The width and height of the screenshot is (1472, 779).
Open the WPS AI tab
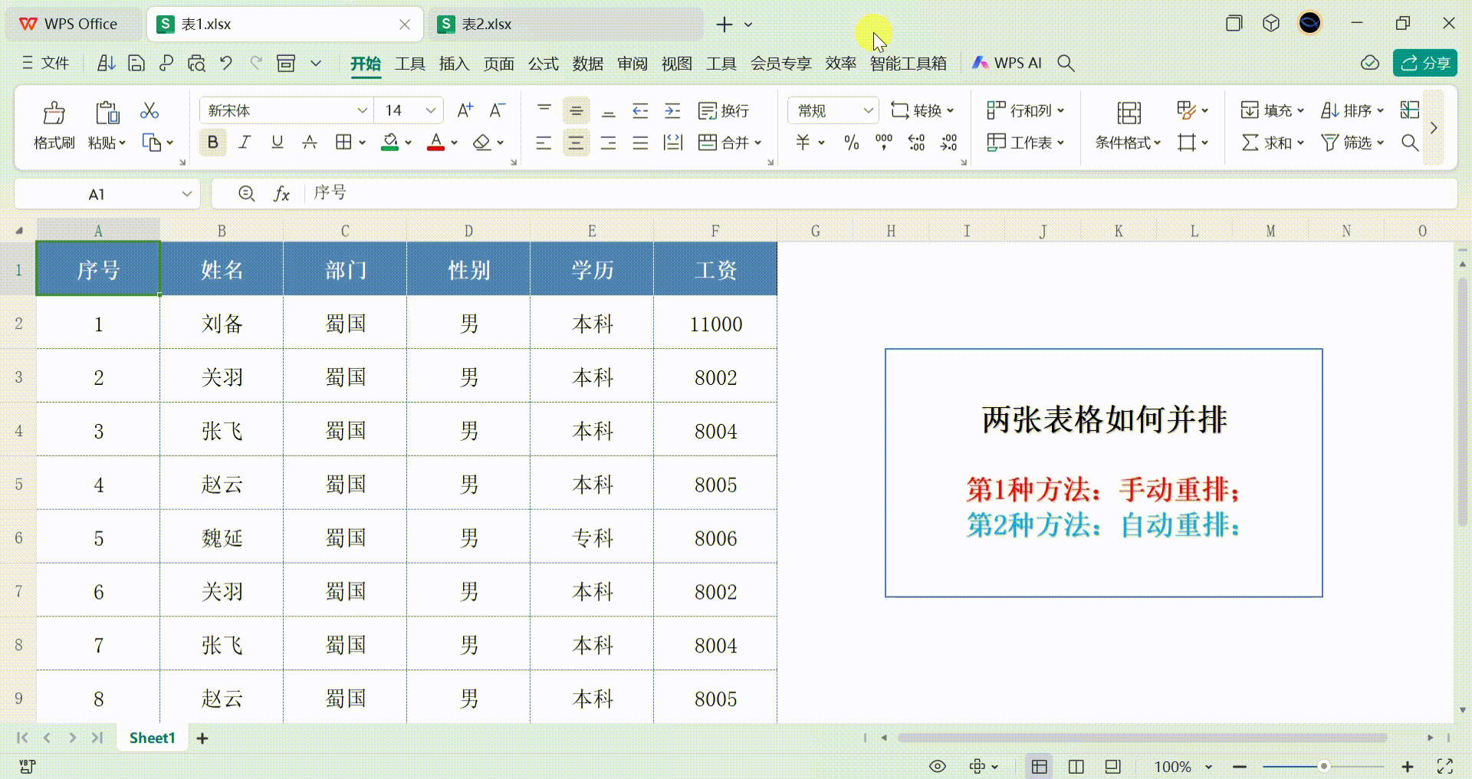point(1007,63)
